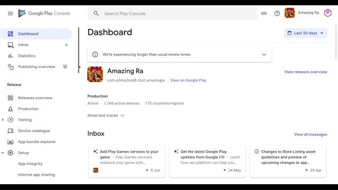Click the package name com.a3ma2sizj8.r2a2.amazingra
This screenshot has height=190, width=338.
point(136,80)
